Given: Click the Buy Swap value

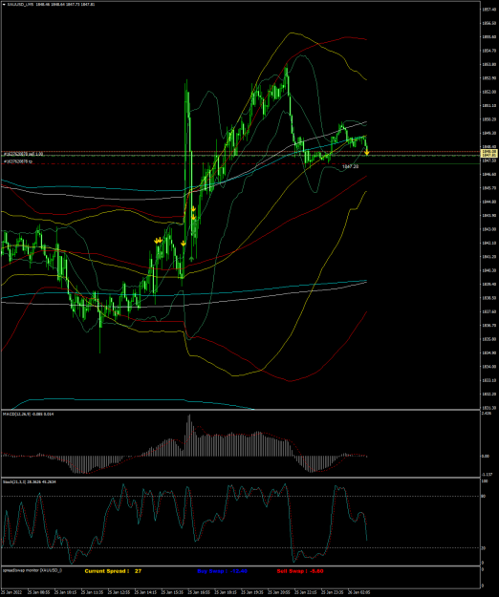Looking at the screenshot, I should coord(239,571).
